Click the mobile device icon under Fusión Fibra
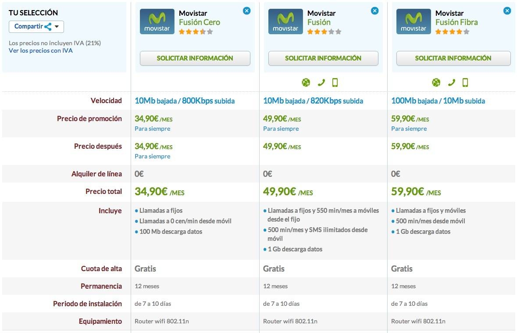Screen dimensions: 517x333 [x=465, y=82]
